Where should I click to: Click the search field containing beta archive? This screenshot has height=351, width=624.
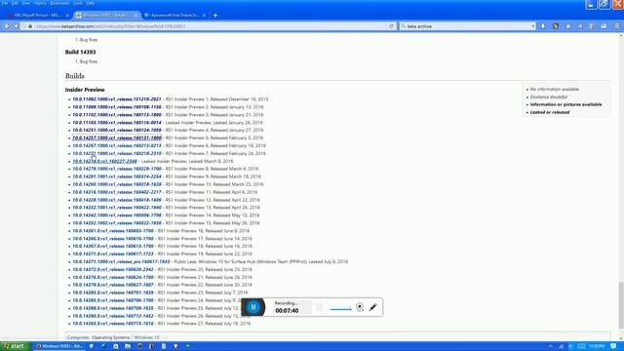468,26
